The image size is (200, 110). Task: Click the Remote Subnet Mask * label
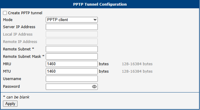24,56
